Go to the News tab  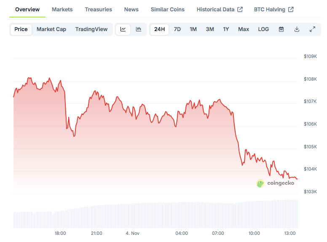click(x=131, y=9)
